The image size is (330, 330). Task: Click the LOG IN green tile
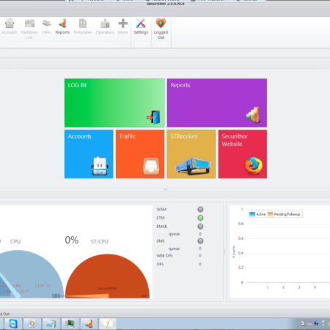coord(114,103)
